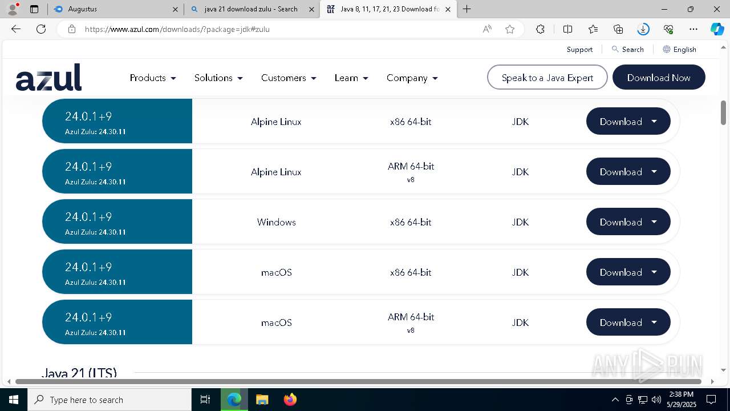Open browser Extensions icon
This screenshot has height=411, width=730.
(540, 29)
